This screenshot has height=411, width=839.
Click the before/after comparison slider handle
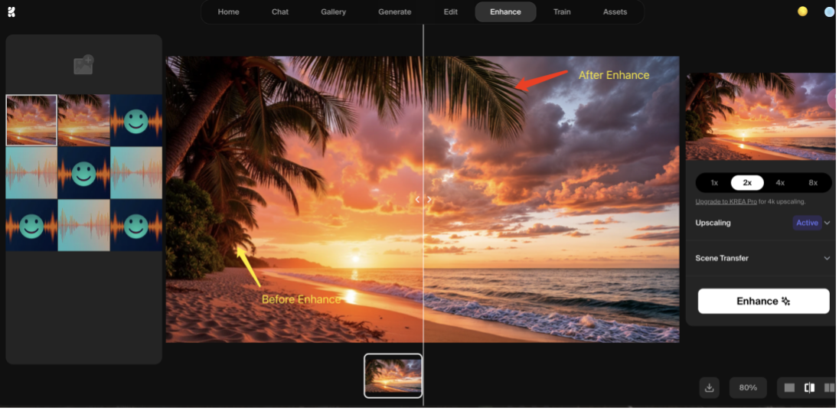point(423,199)
